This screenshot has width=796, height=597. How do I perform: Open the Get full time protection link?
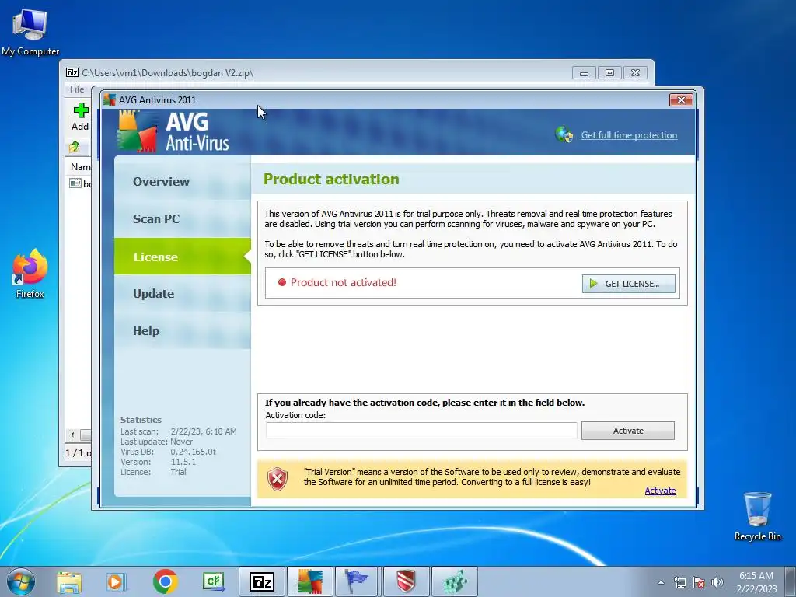click(629, 135)
